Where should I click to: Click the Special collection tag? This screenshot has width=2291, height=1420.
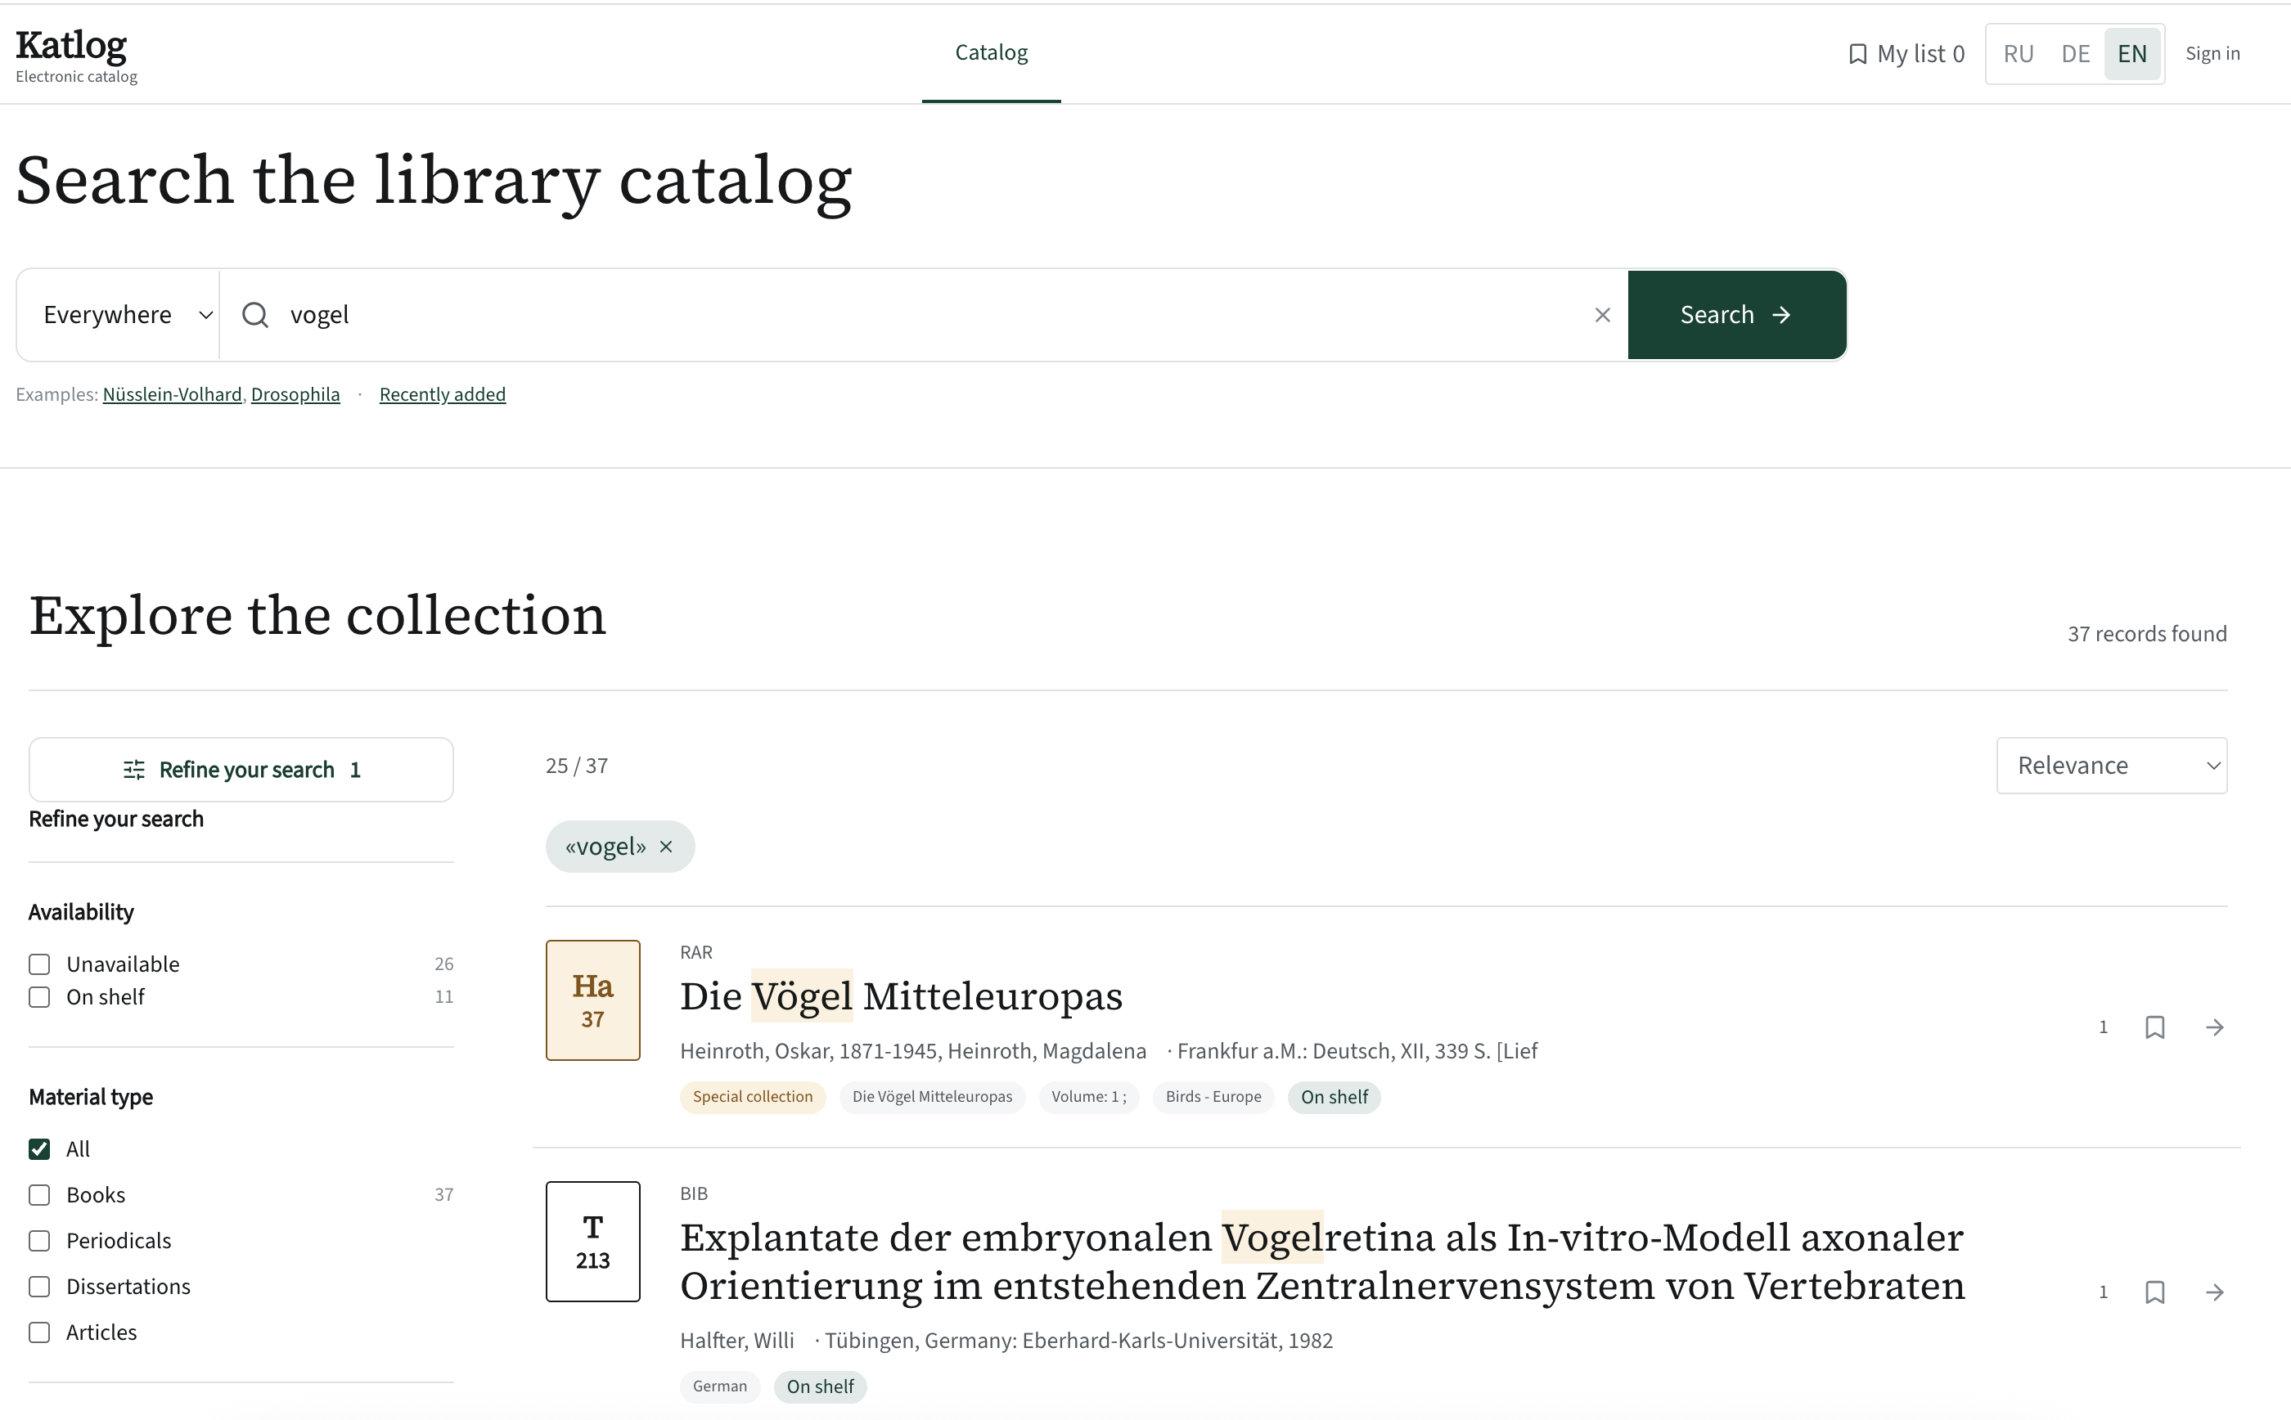(753, 1097)
